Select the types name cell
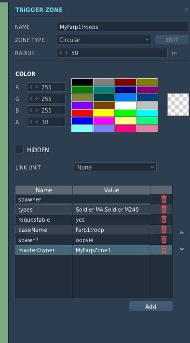Screen dimensions: 190x343 pyautogui.click(x=44, y=209)
